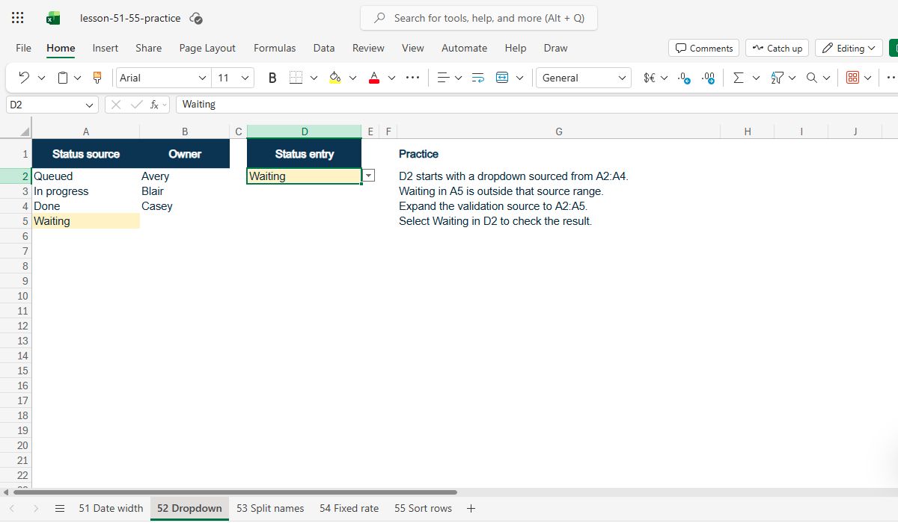Image resolution: width=898 pixels, height=523 pixels.
Task: Click the formula bar confirm checkmark
Action: point(136,105)
